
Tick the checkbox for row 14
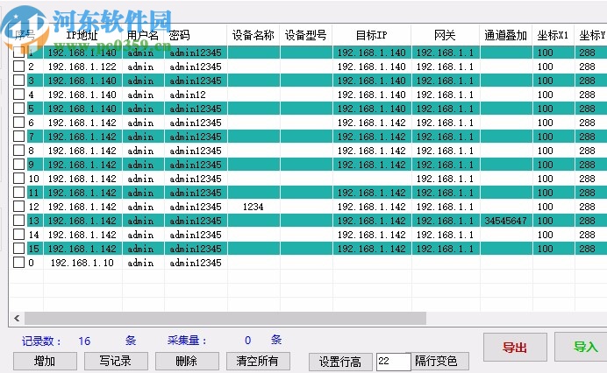click(18, 235)
